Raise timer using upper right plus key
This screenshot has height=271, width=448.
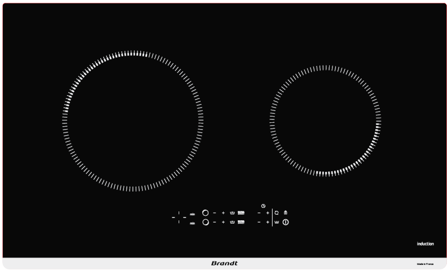tap(268, 213)
